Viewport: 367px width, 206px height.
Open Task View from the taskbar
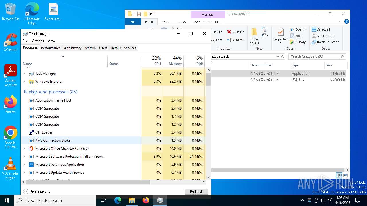click(x=103, y=200)
